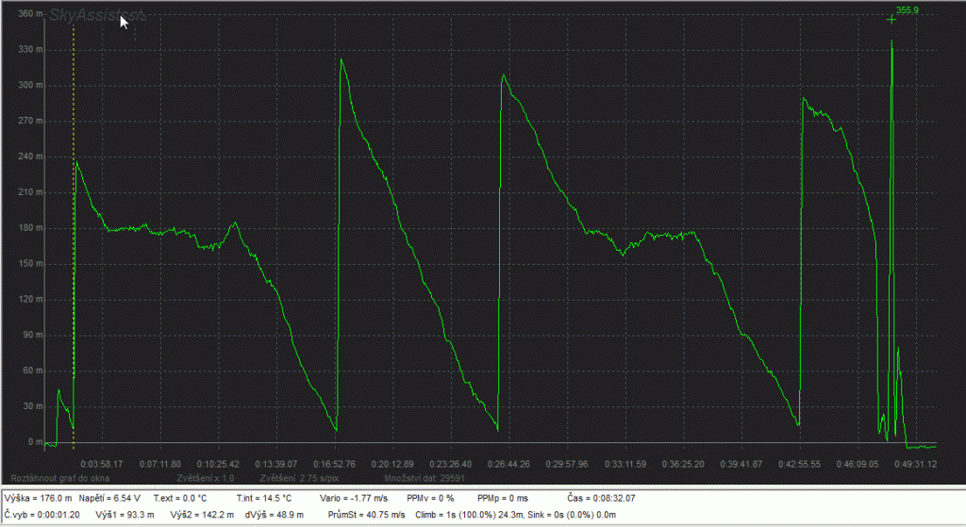Click the green plus marker at peak 355.9

[x=891, y=20]
